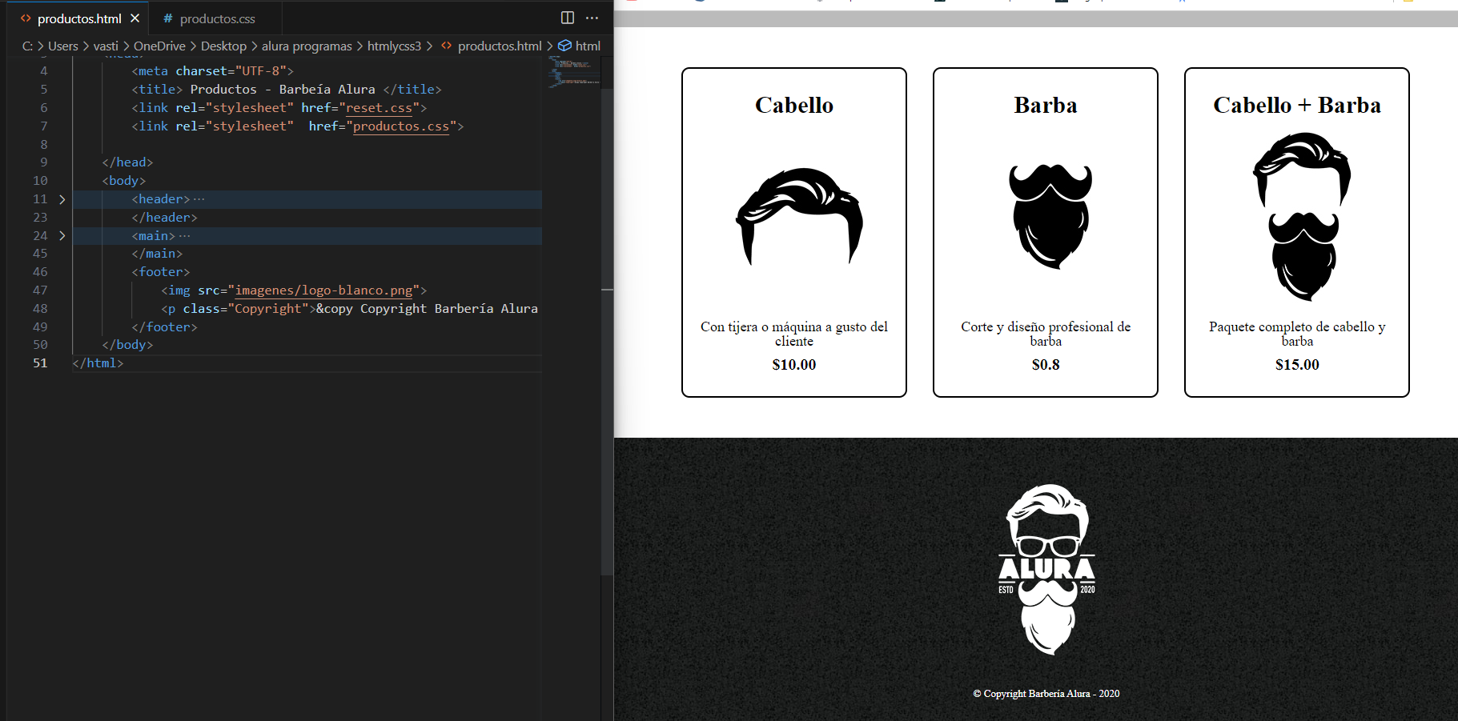Follow the imagenes/logo-blanco.png path link
The height and width of the screenshot is (721, 1458).
pyautogui.click(x=323, y=290)
